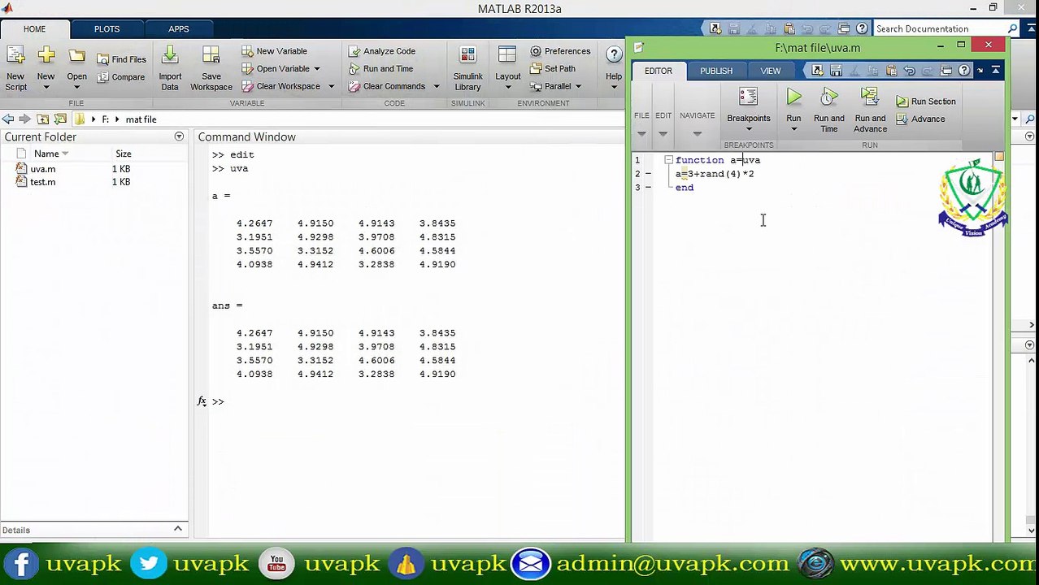Click the Open folder icon

[76, 57]
